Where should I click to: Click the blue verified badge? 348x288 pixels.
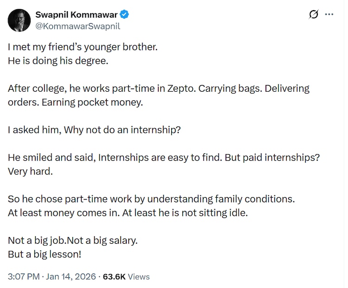pos(125,15)
